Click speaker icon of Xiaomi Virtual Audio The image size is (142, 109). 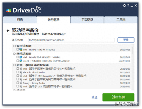[21, 72]
